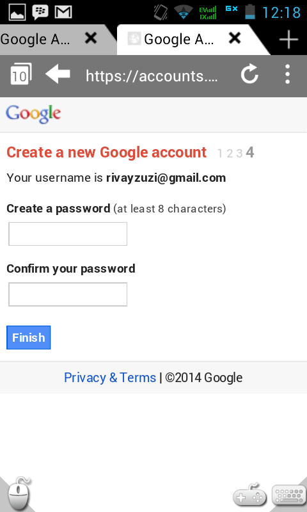Focus the Create a password field
The height and width of the screenshot is (512, 307).
[x=68, y=234]
